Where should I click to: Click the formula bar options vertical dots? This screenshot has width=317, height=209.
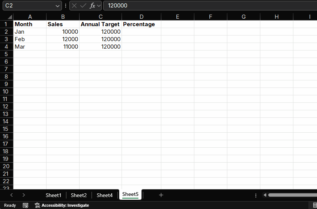66,6
